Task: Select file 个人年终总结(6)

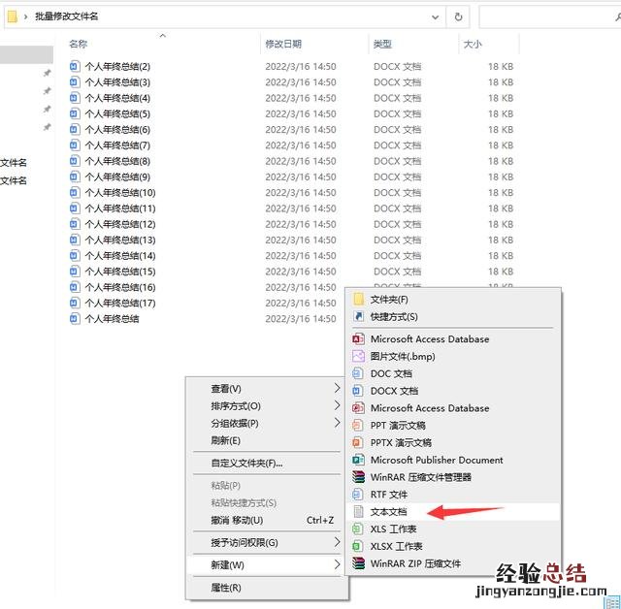Action: 117,129
